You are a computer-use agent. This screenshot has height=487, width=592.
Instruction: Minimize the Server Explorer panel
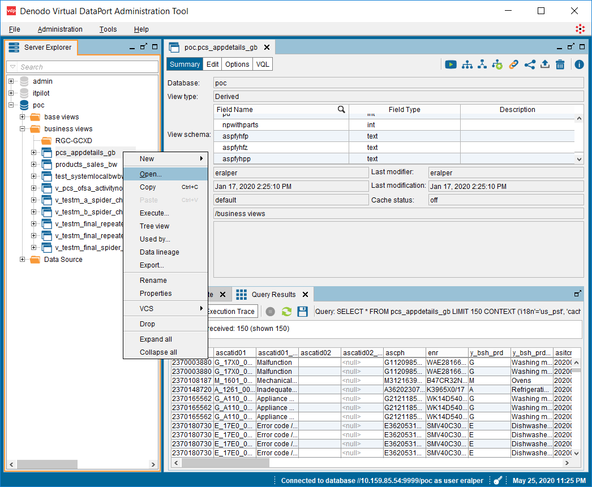pos(132,48)
